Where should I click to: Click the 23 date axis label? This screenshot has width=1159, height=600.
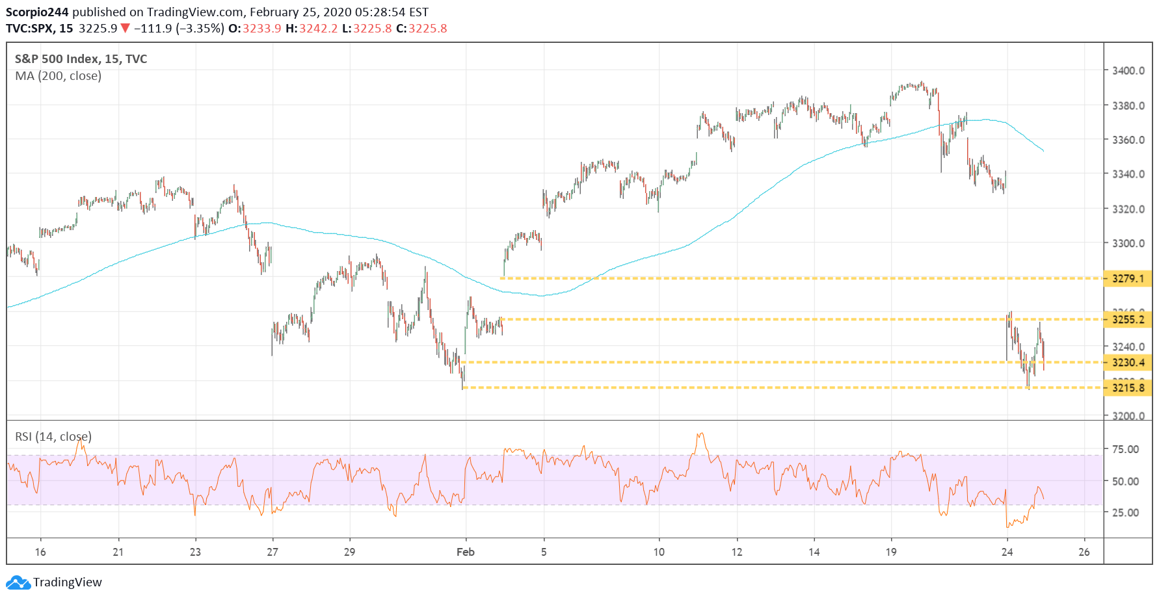coord(195,552)
